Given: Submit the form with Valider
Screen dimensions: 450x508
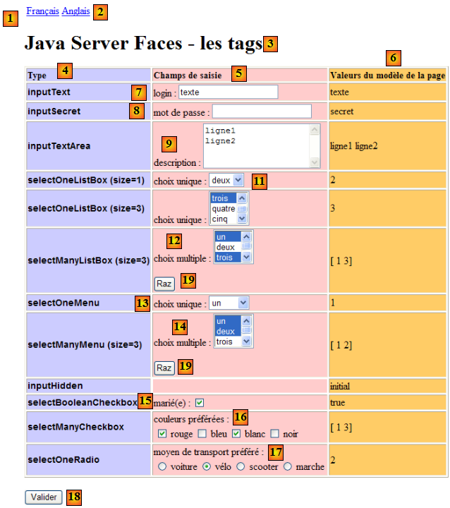Looking at the screenshot, I should pos(44,497).
